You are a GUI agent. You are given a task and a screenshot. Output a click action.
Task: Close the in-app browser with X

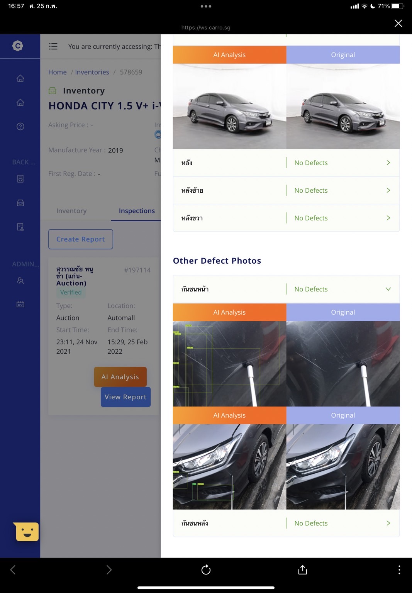pos(398,23)
